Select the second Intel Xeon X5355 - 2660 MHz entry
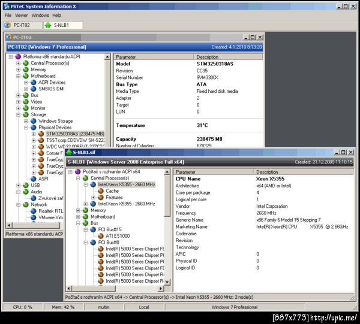This screenshot has width=360, height=324. (x=127, y=204)
